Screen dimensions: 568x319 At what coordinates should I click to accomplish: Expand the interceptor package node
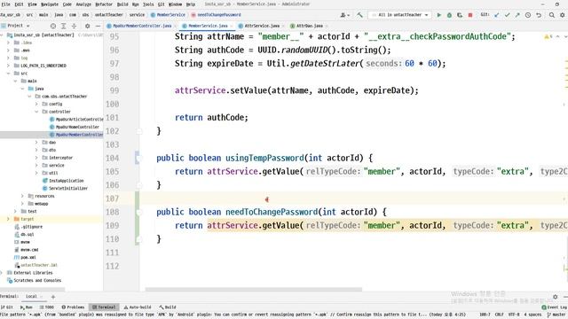(36, 158)
